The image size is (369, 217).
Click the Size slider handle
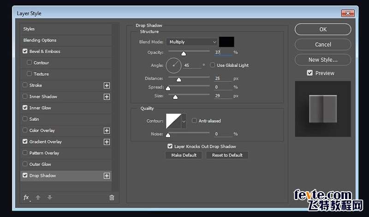coord(175,97)
